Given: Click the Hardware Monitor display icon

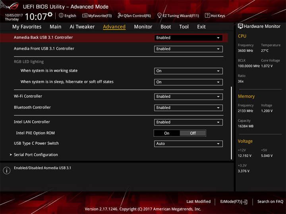Looking at the screenshot, I should click(x=240, y=27).
